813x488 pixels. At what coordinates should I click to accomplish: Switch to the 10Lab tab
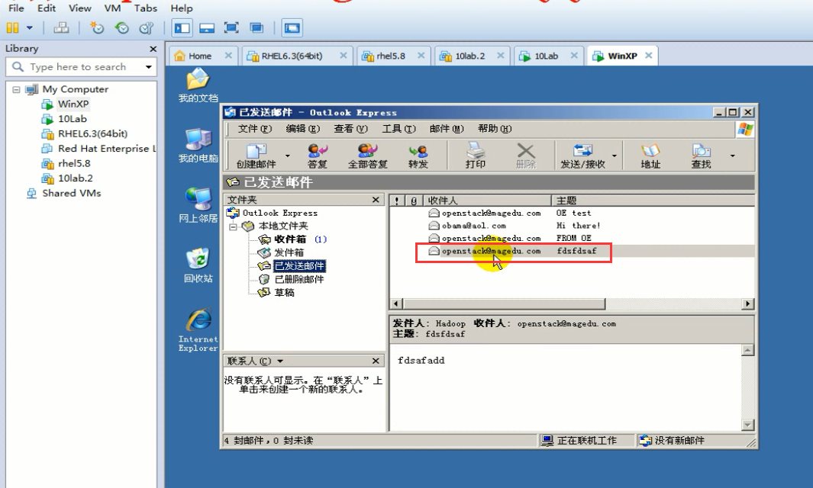546,56
